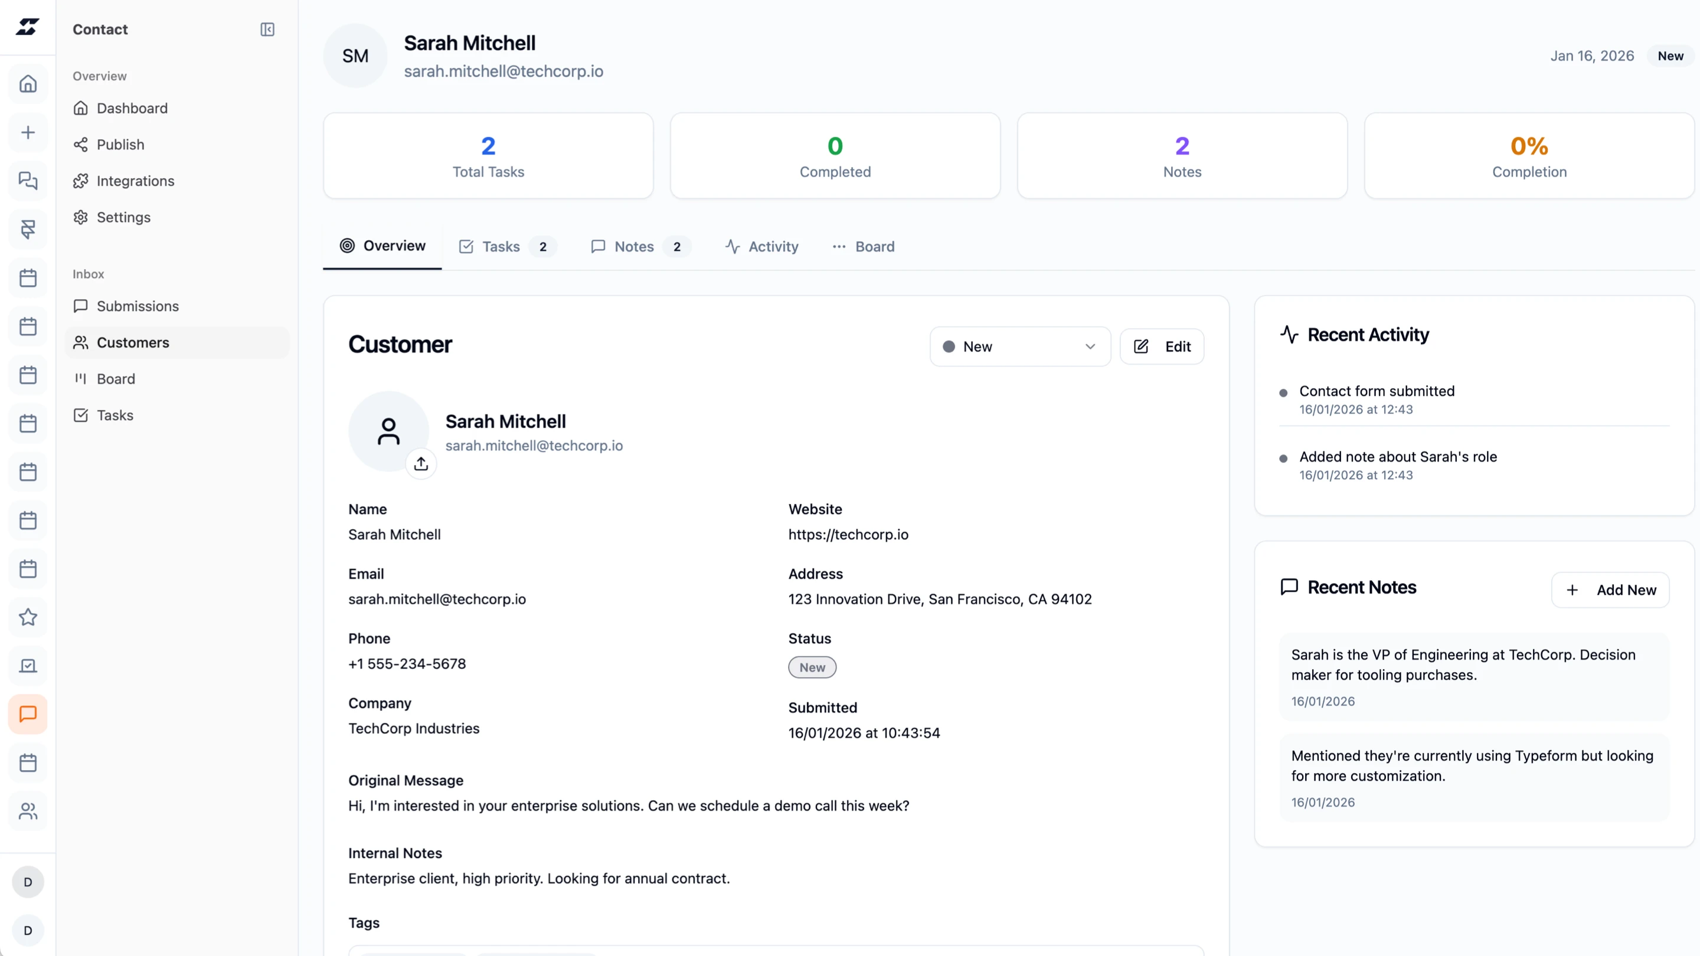Click the orange chat bubble rail icon

[28, 714]
